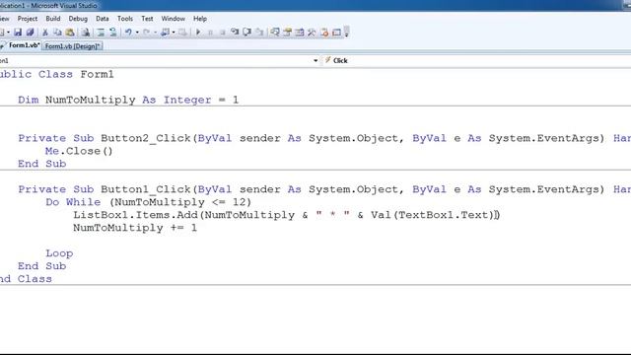Expand the Navigate Backward dropdown arrow
The height and width of the screenshot is (355, 631).
(x=174, y=33)
